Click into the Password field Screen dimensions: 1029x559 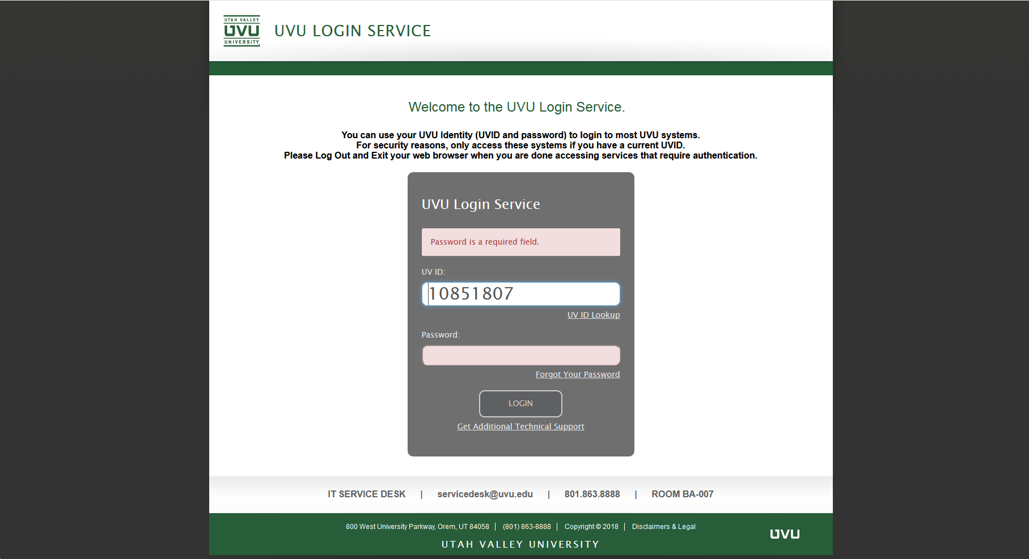(520, 355)
